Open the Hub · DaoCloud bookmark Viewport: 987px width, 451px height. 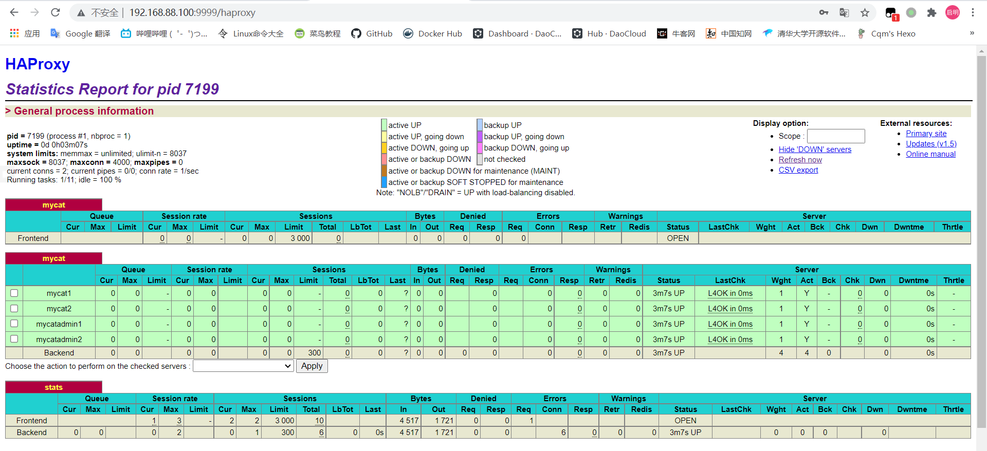click(x=609, y=33)
